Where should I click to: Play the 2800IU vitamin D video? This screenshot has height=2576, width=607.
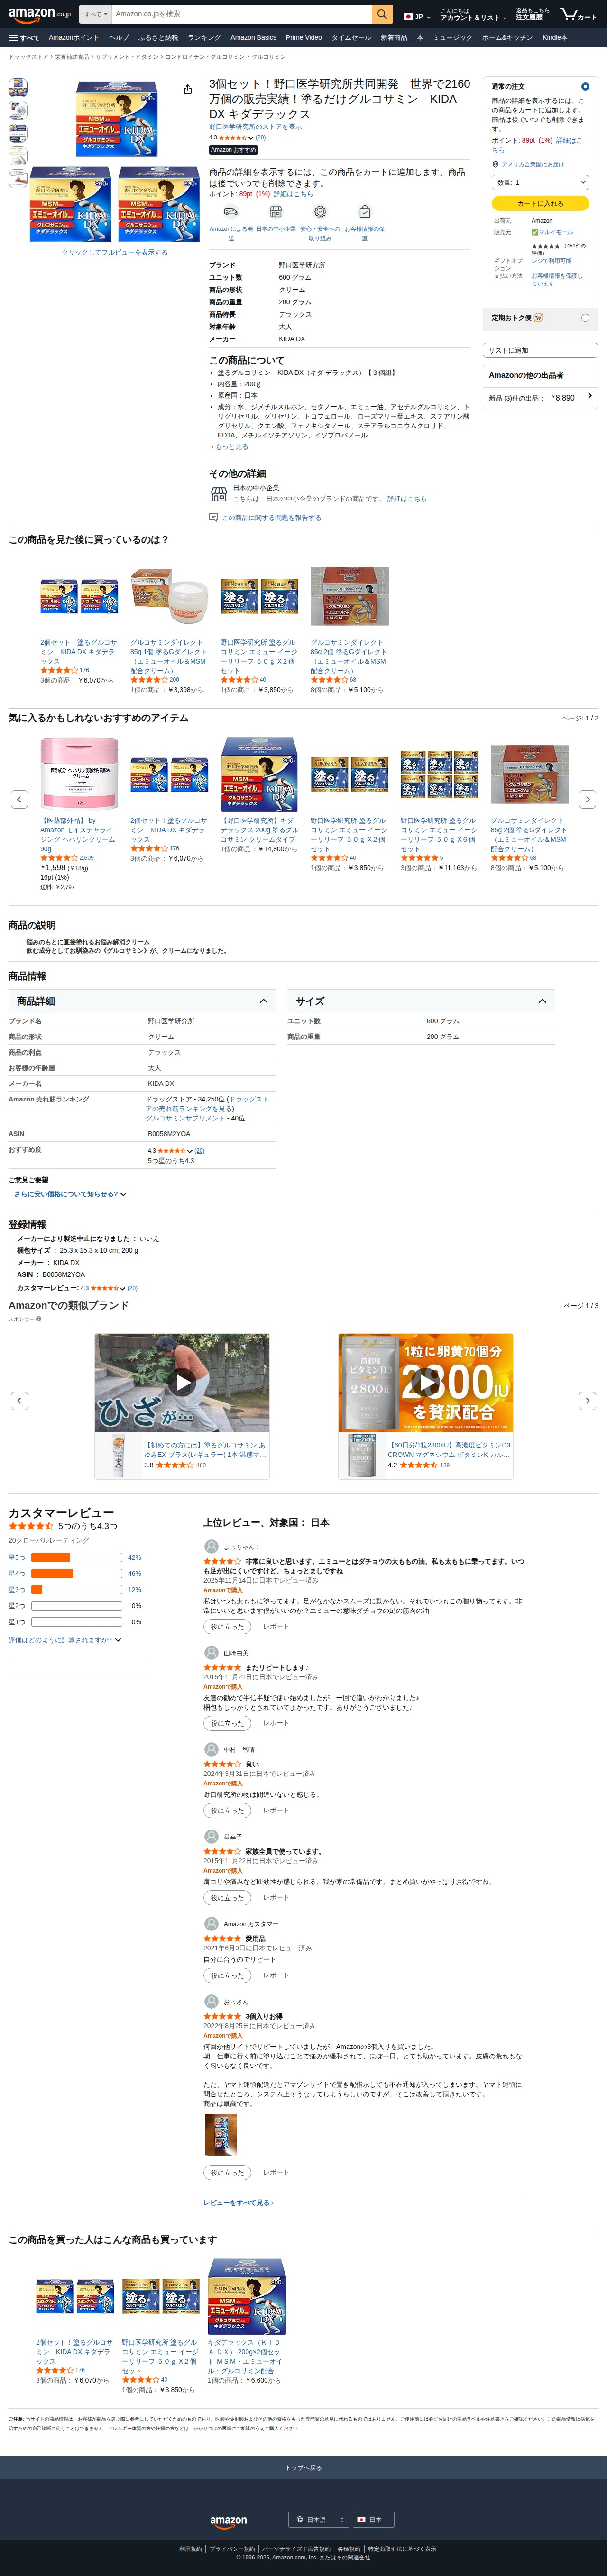[x=426, y=1382]
